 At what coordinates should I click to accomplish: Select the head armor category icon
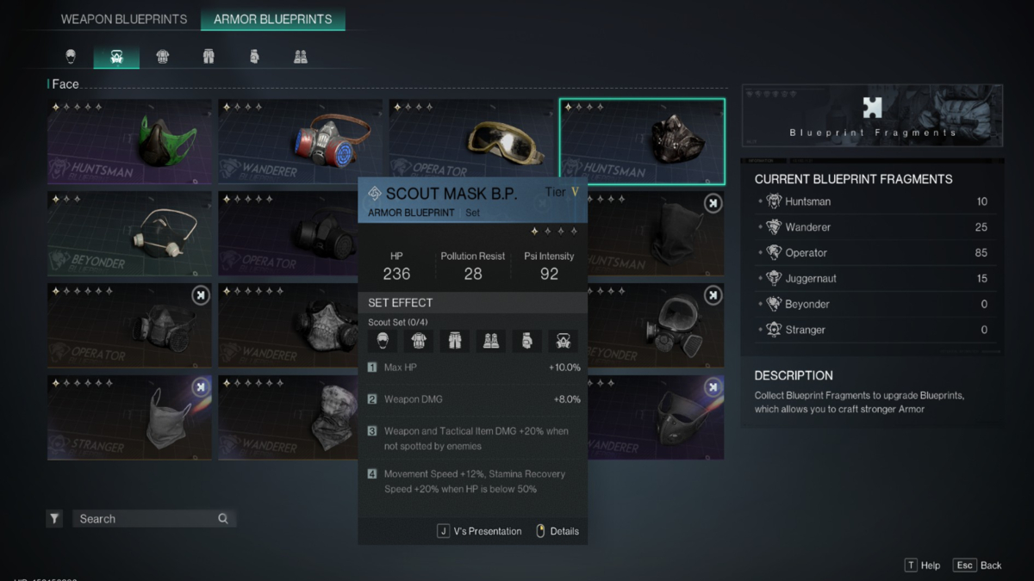click(x=71, y=57)
